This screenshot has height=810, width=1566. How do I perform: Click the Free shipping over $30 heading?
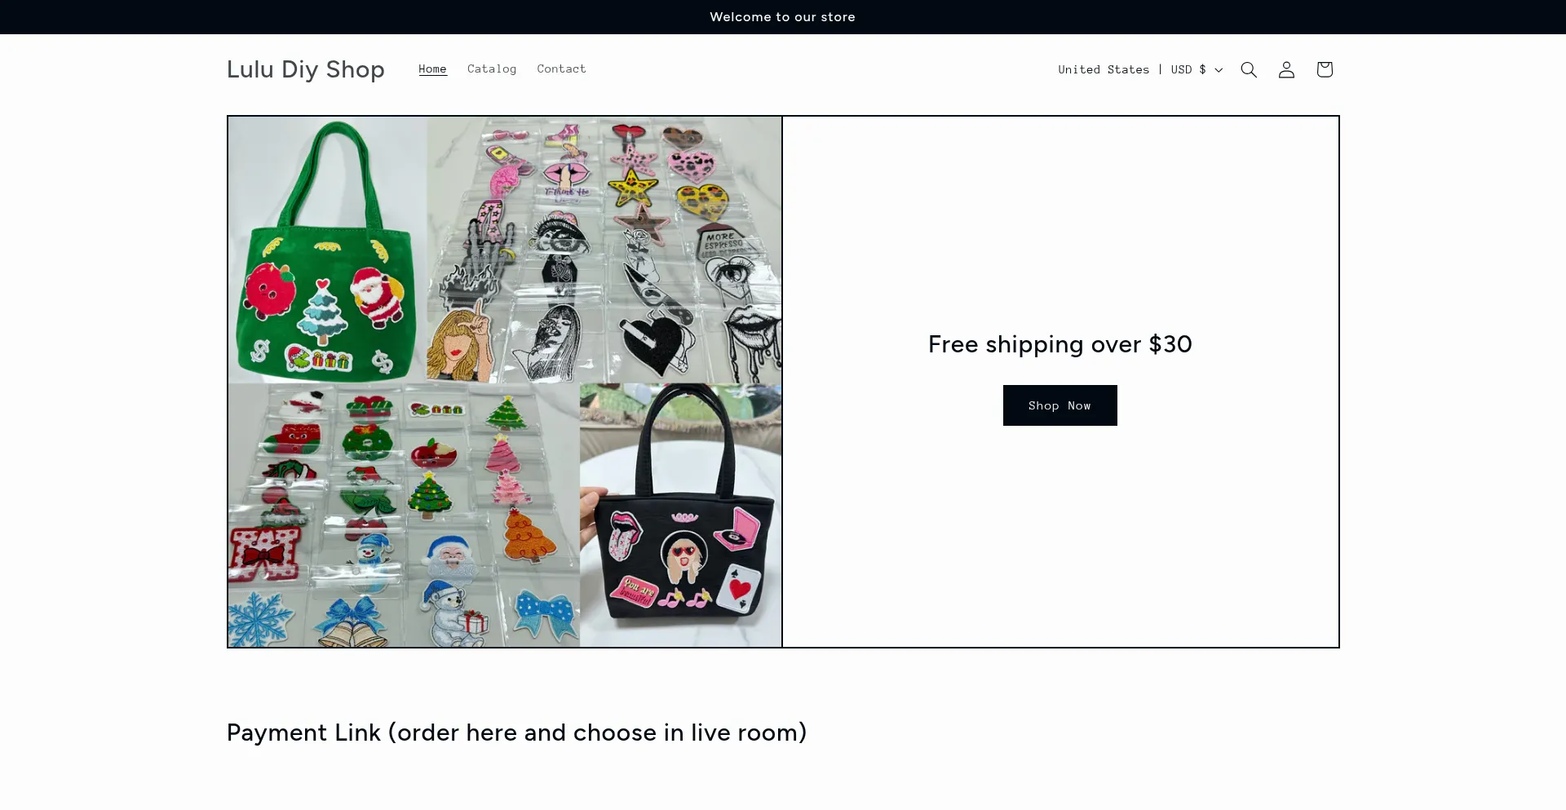point(1059,344)
